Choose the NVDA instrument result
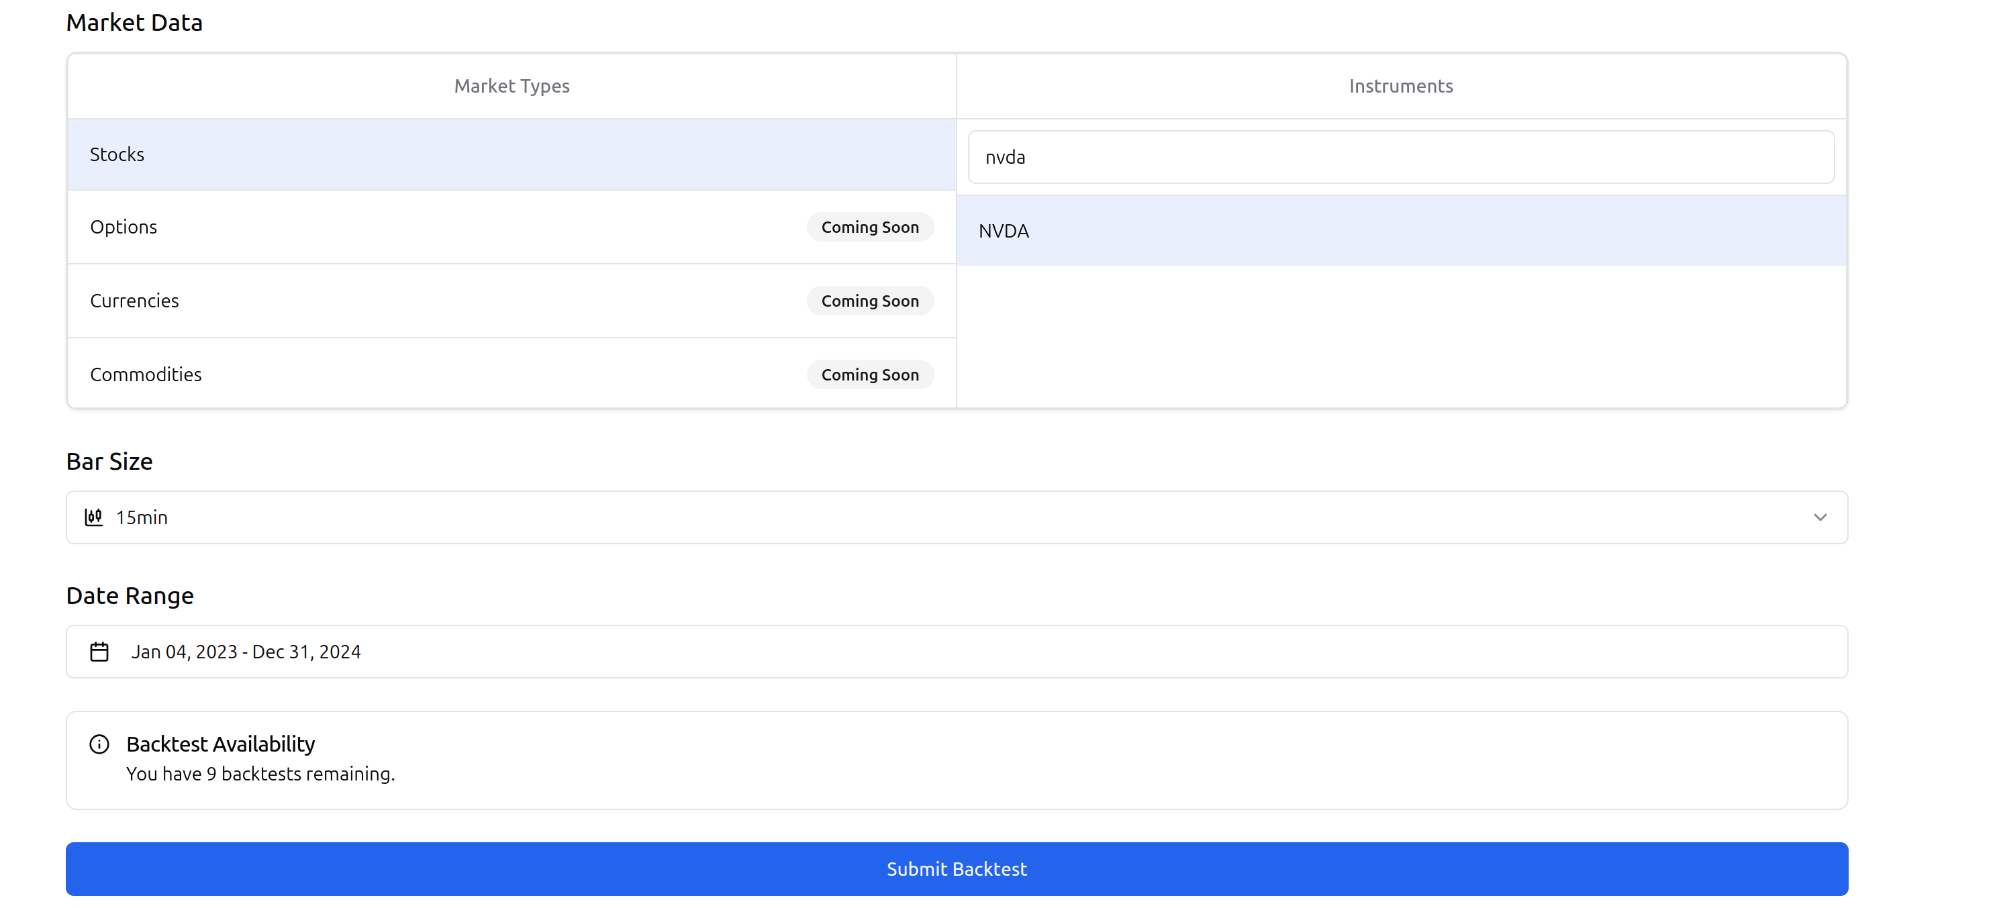This screenshot has height=908, width=1995. click(1400, 231)
